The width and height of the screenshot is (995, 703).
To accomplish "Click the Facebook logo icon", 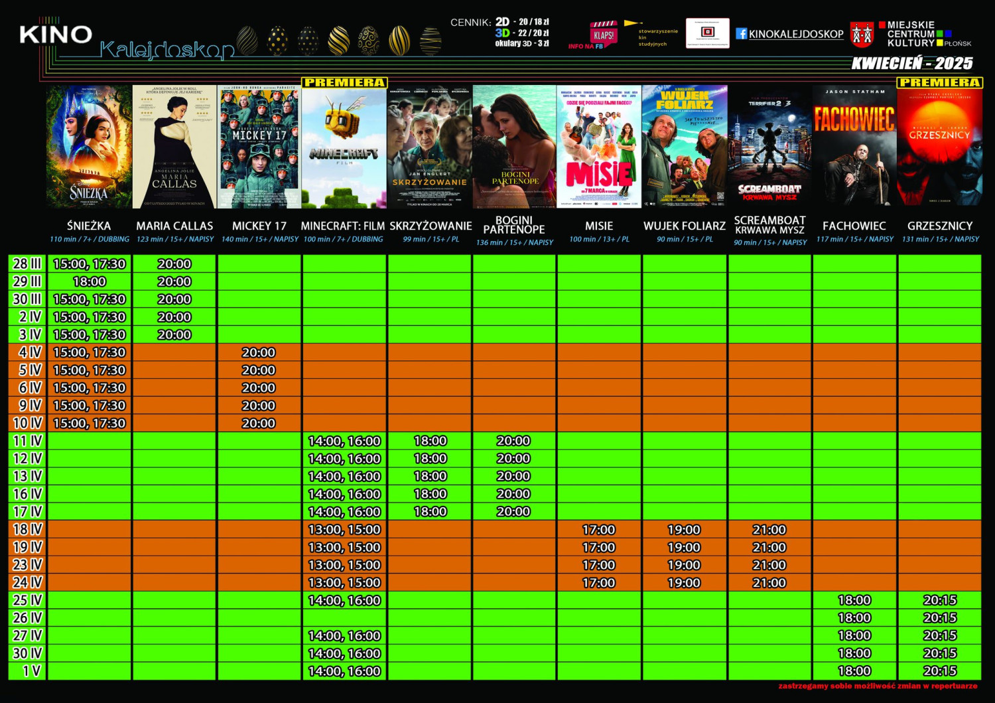I will [x=741, y=34].
